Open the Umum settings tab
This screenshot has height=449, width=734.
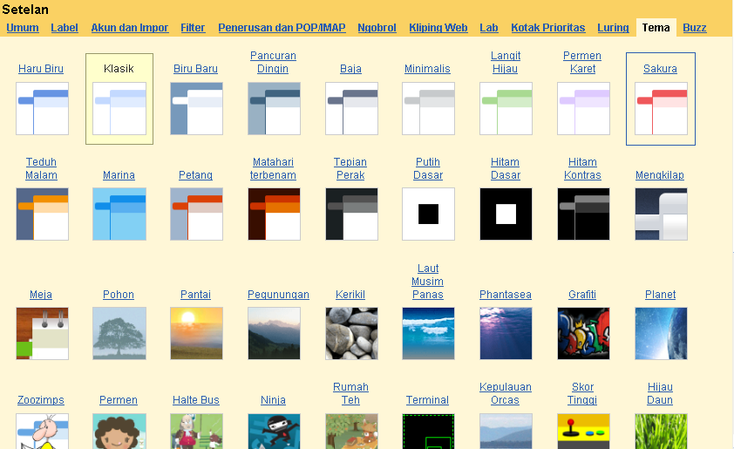(x=23, y=28)
